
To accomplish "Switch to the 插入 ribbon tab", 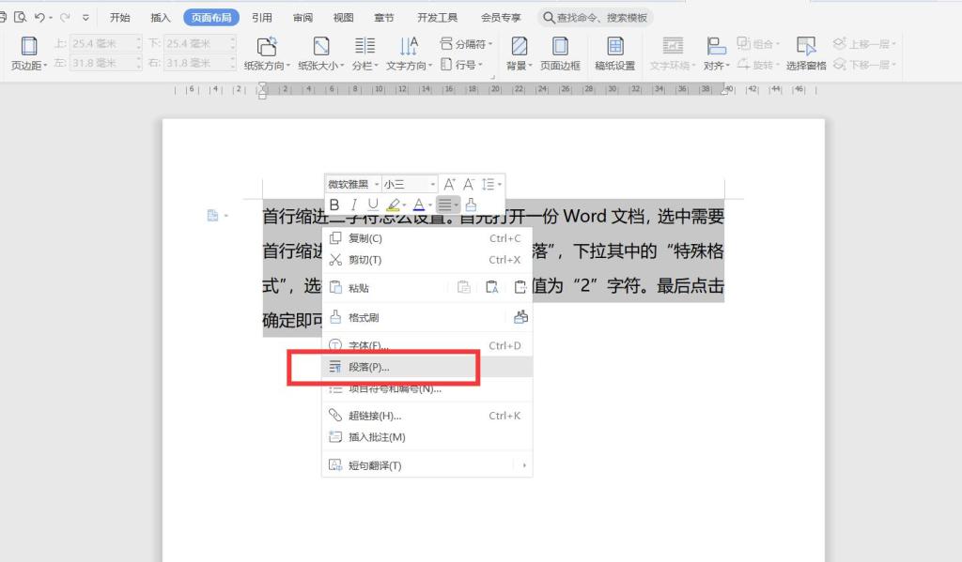I will (x=161, y=18).
